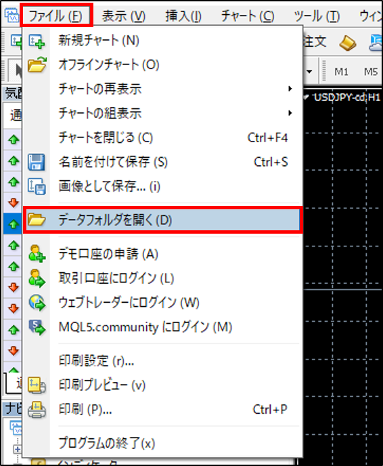The width and height of the screenshot is (383, 466).
Task: Open the 表示 (V) menu
Action: tap(124, 16)
